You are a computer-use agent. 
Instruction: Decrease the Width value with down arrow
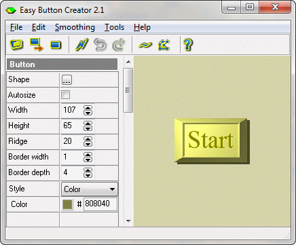click(x=88, y=113)
